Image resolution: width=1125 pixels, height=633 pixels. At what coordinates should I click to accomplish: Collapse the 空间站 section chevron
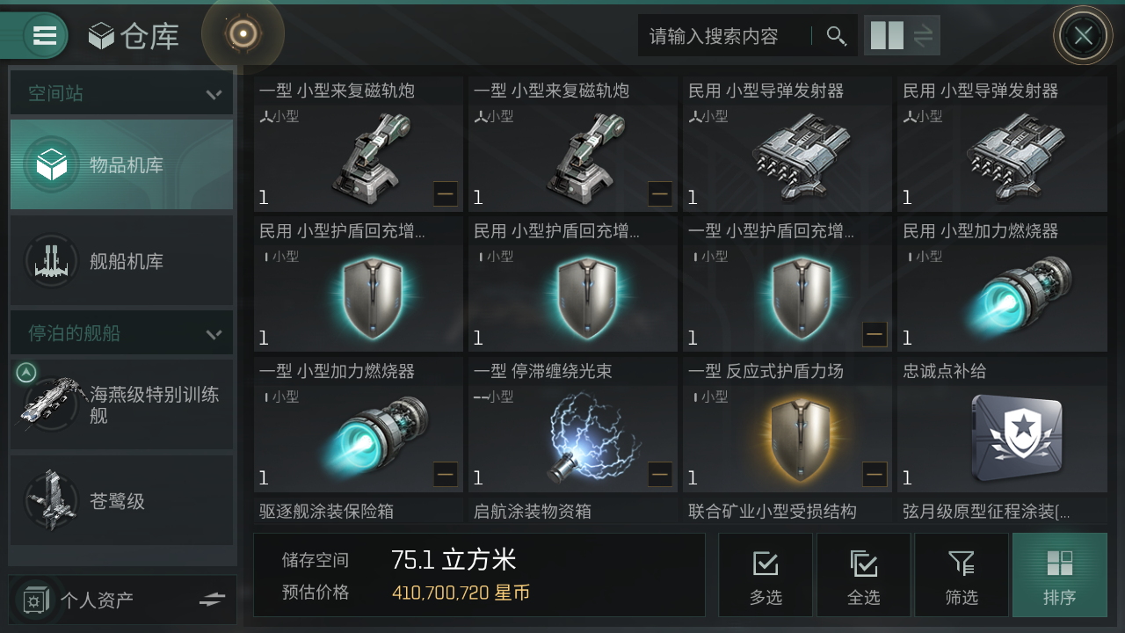click(x=214, y=94)
